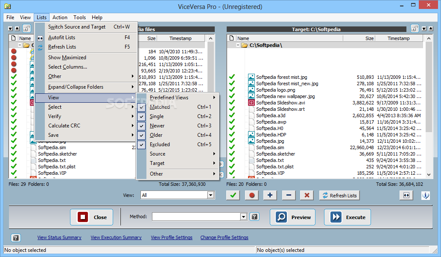Image resolution: width=441 pixels, height=257 pixels.
Task: Click the Execute button
Action: point(348,217)
